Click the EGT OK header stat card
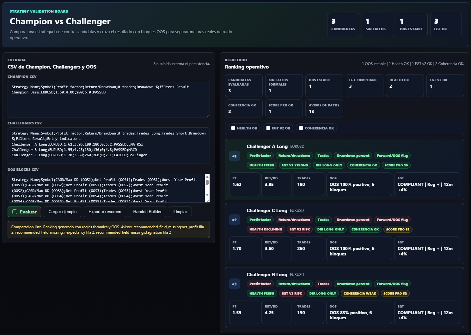This screenshot has height=335, width=471. tap(446, 25)
